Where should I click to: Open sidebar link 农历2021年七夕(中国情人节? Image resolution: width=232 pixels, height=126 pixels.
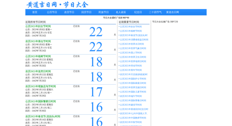tap(134, 113)
